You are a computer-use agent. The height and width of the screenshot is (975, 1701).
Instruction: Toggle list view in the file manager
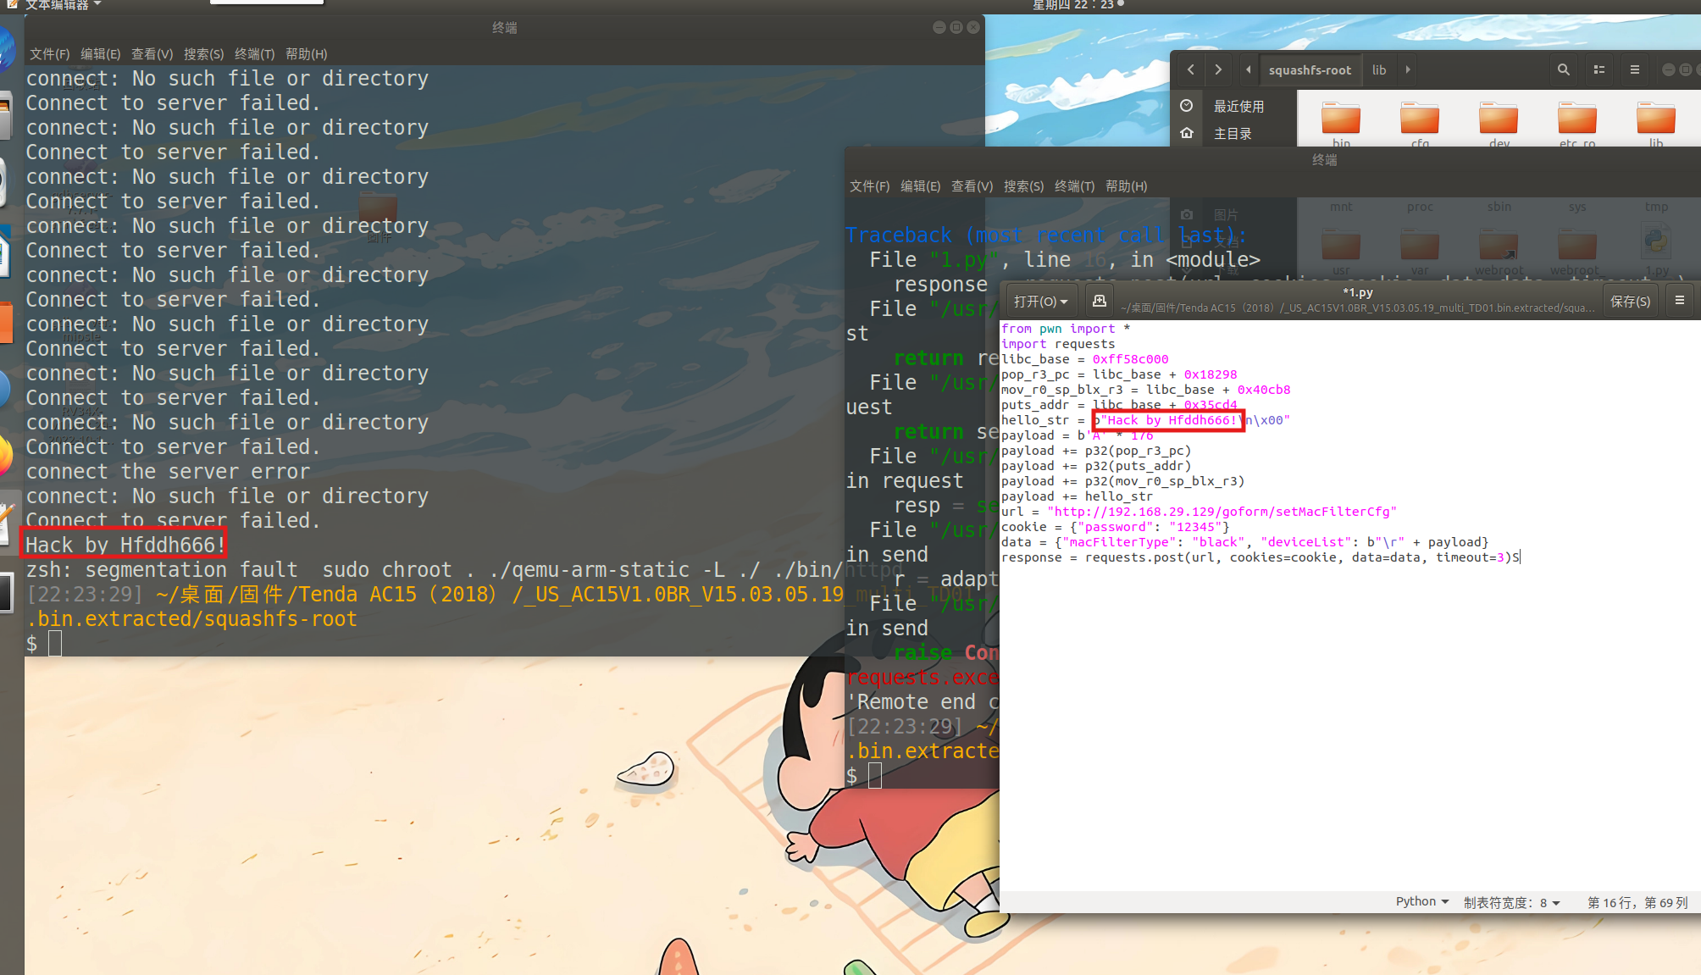(x=1599, y=69)
